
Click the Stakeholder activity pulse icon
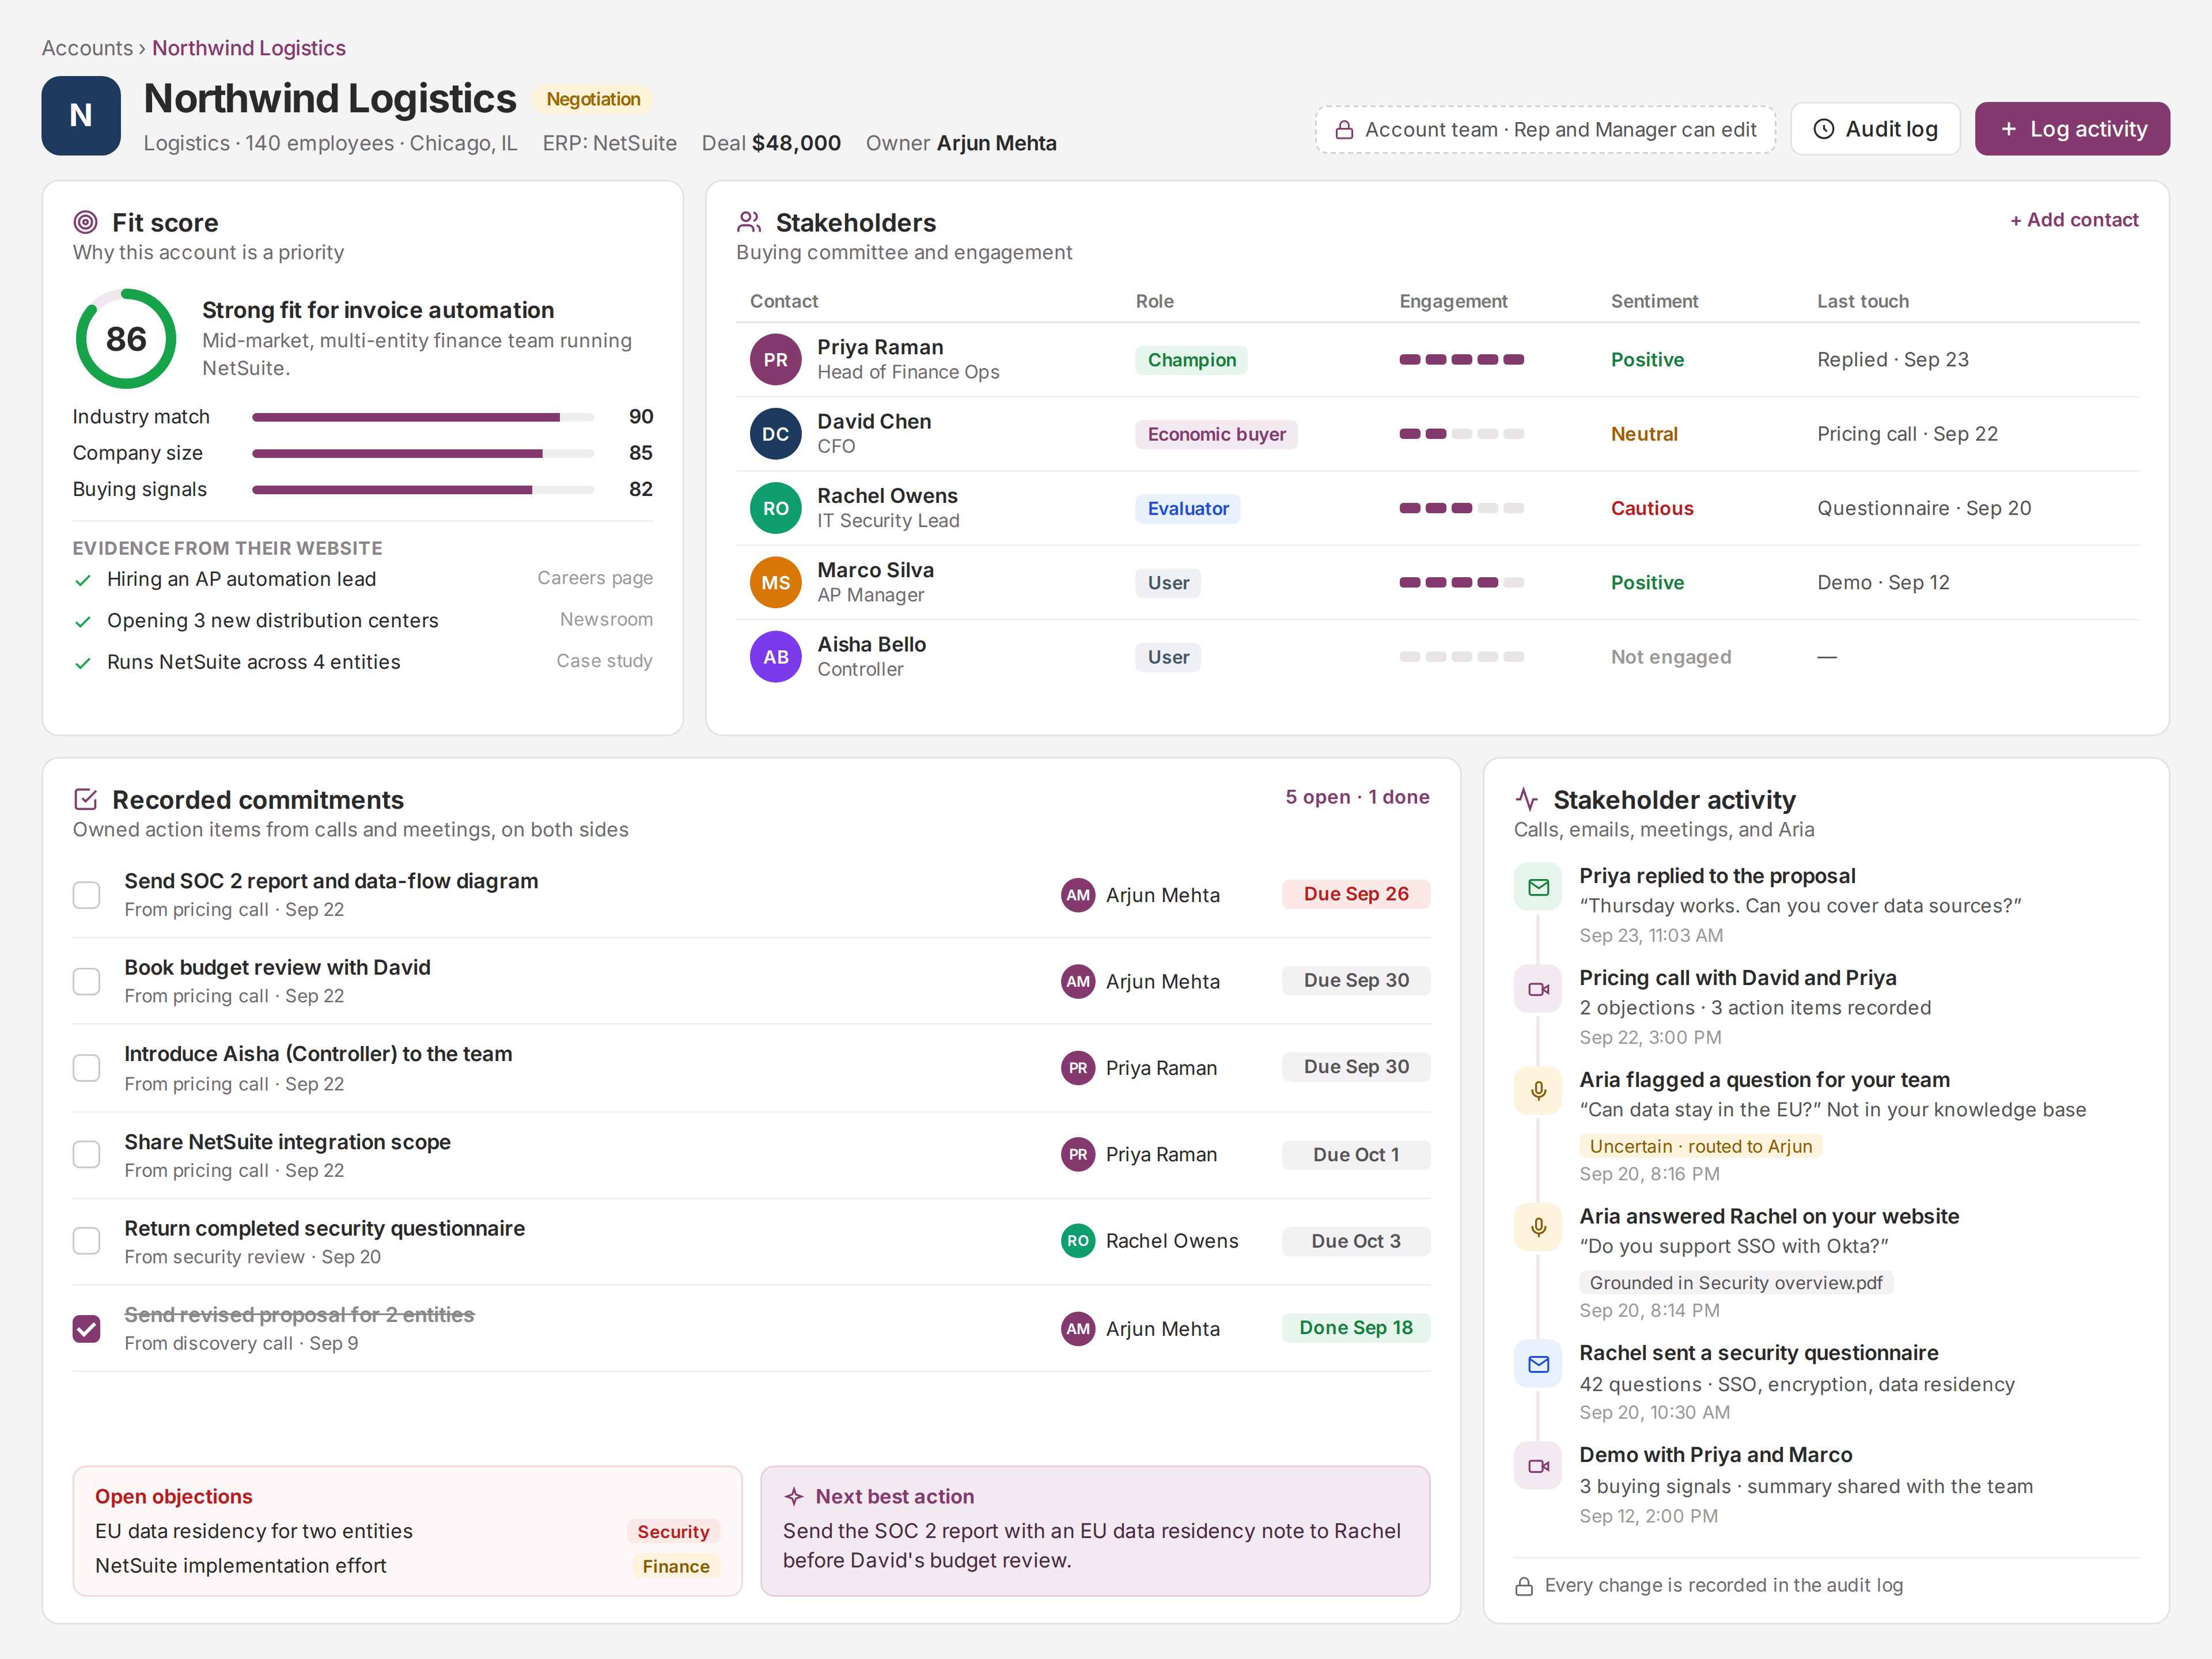coord(1526,799)
